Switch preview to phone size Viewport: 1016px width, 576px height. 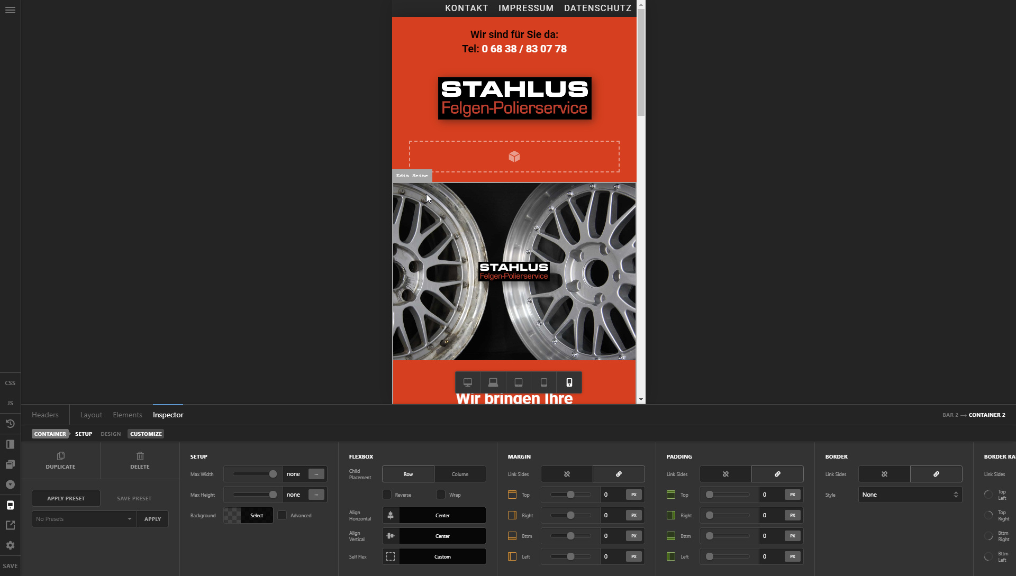pyautogui.click(x=569, y=382)
